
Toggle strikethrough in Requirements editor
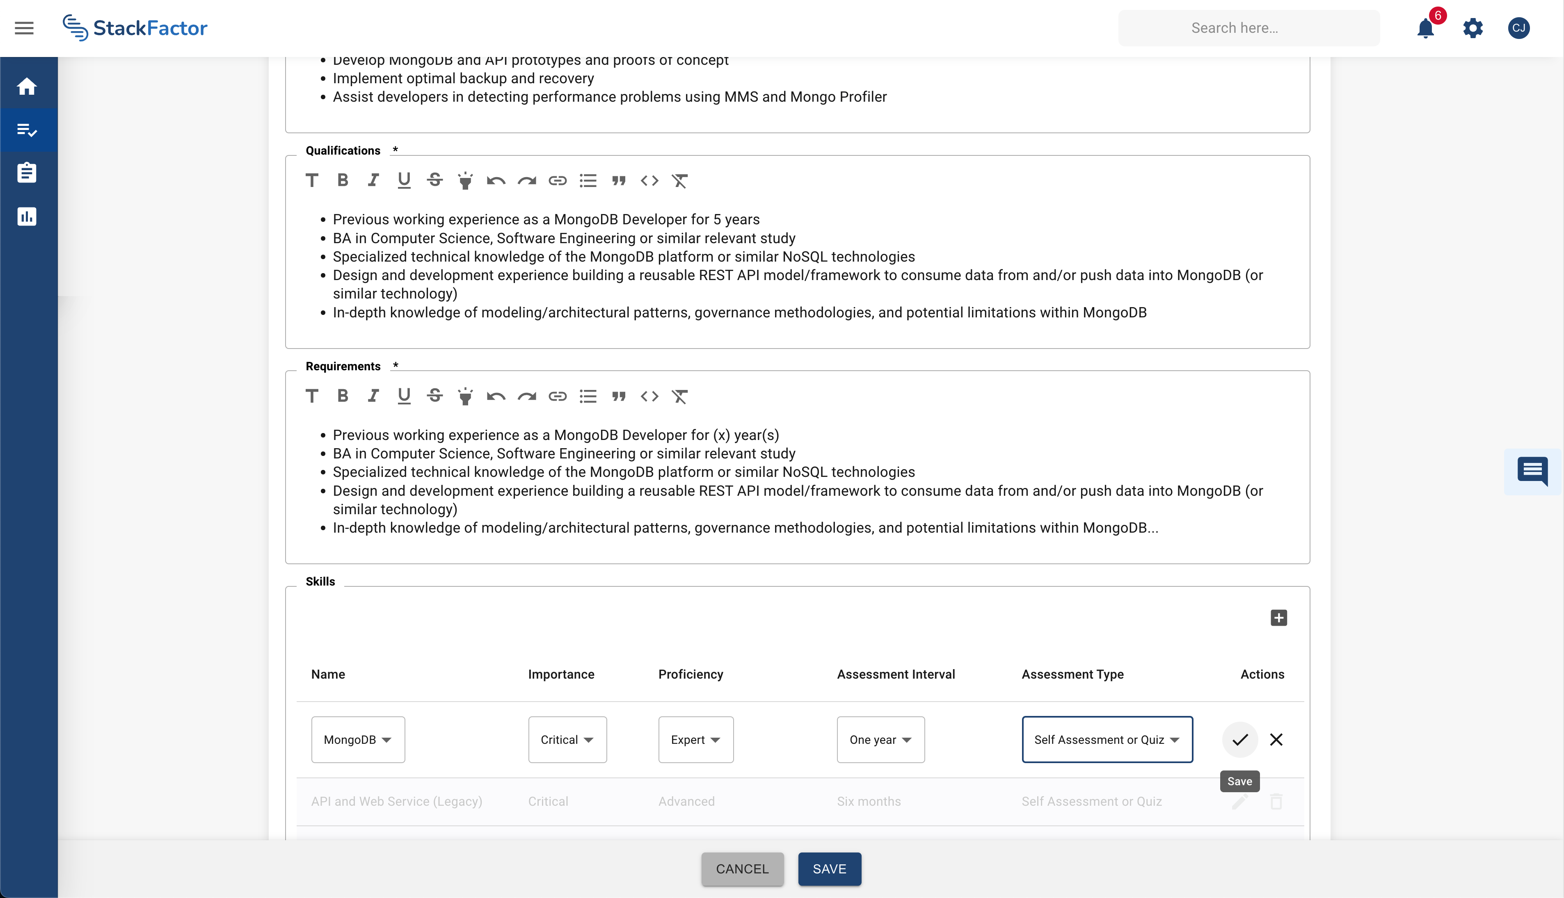[x=434, y=396]
